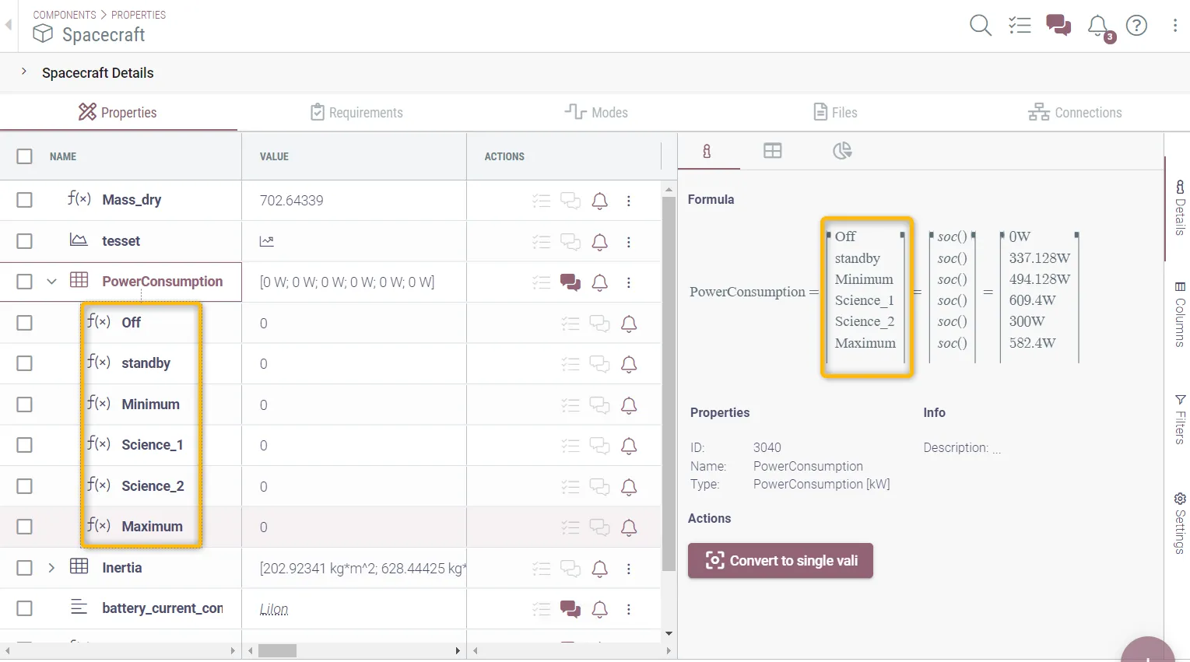Expand the Inertia property row
1190x662 pixels.
pyautogui.click(x=51, y=568)
